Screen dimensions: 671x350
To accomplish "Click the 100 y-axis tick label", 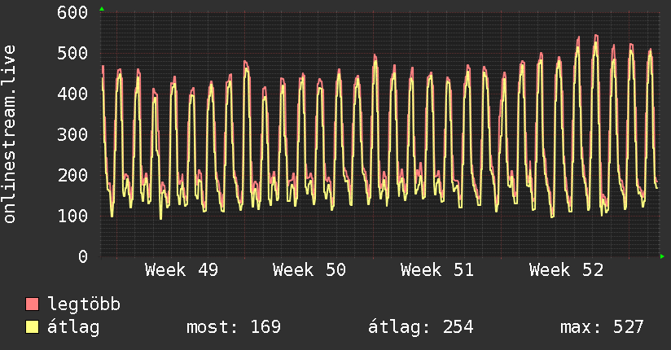I will [x=73, y=216].
